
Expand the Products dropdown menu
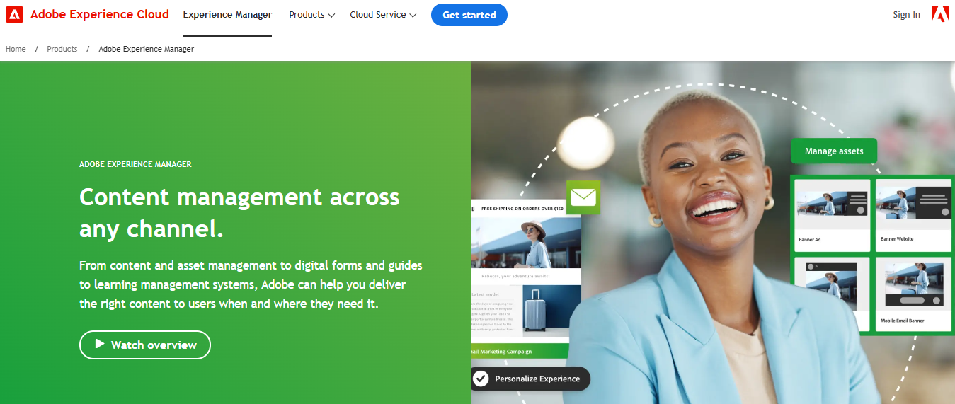tap(311, 15)
